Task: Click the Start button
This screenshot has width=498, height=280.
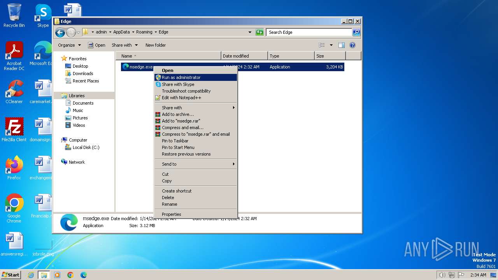Action: point(11,275)
